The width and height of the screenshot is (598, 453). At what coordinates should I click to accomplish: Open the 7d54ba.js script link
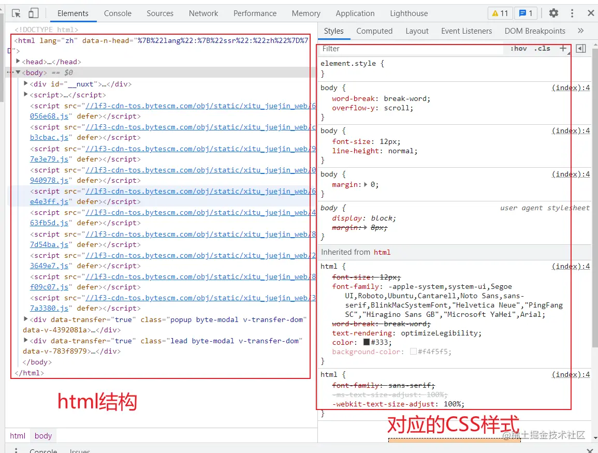(49, 245)
